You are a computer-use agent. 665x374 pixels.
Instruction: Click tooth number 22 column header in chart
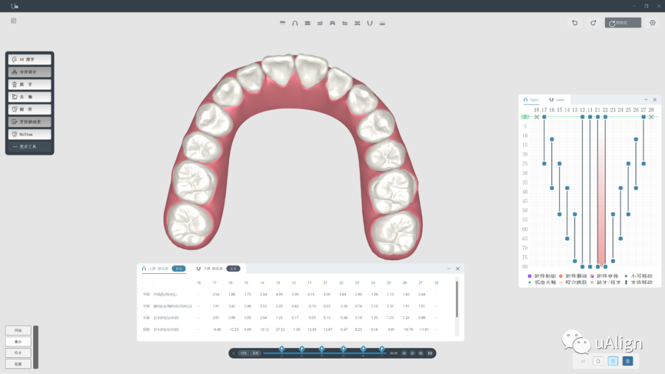coord(605,110)
